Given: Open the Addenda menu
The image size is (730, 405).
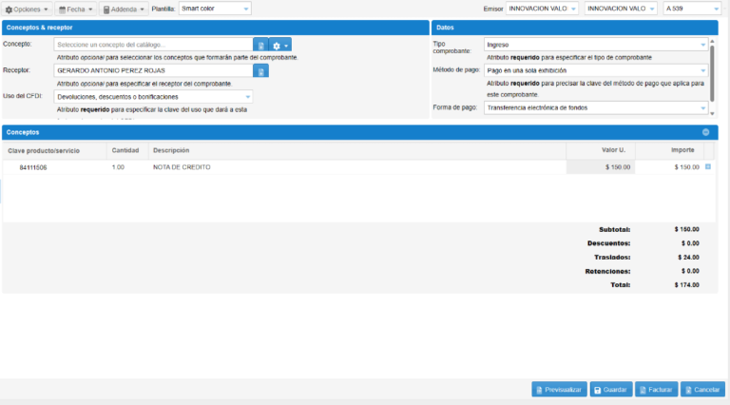Looking at the screenshot, I should 124,9.
